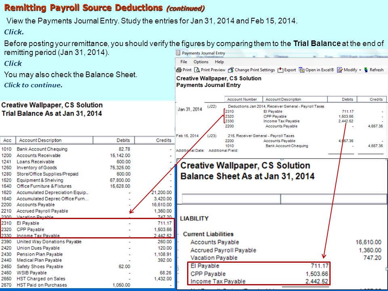Select Inventory of Goods row

(86, 168)
